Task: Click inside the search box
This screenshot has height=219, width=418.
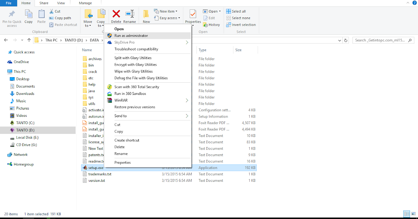Action: tap(380, 40)
